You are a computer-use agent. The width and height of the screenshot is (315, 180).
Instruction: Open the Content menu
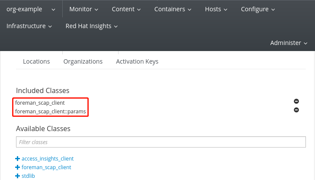(126, 9)
